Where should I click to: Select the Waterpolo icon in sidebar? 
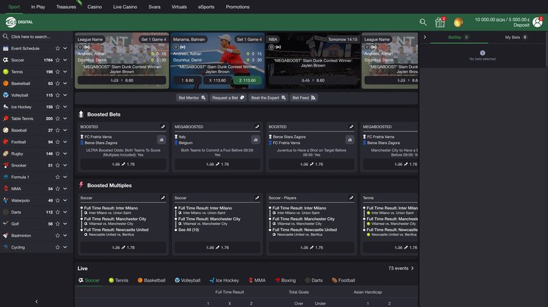point(5,200)
